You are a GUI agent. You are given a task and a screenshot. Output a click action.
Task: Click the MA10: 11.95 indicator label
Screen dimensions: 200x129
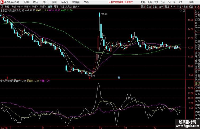pos(42,11)
